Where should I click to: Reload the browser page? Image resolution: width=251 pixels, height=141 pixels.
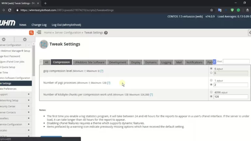[x=9, y=10]
